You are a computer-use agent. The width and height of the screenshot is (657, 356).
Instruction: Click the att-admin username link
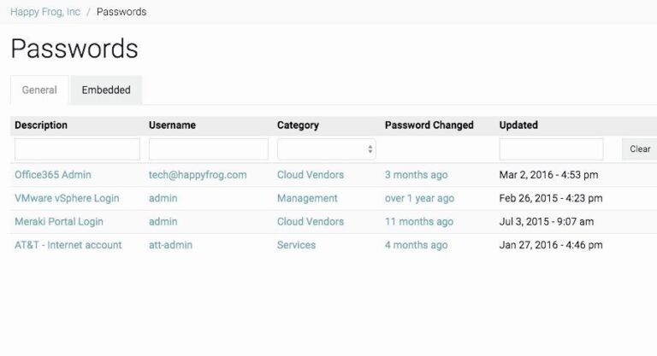click(x=170, y=245)
